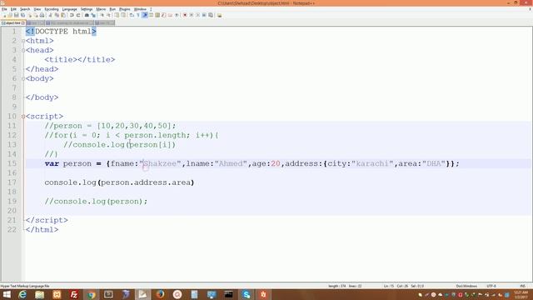This screenshot has width=533, height=300.
Task: Open the Settings menu
Action: click(x=87, y=9)
